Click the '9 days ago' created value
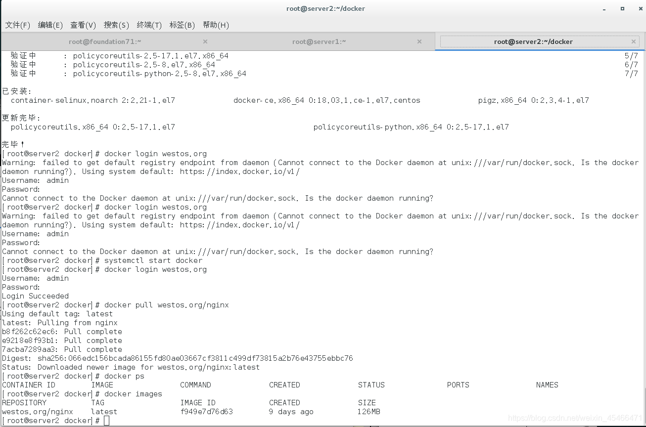This screenshot has height=427, width=646. pyautogui.click(x=291, y=412)
